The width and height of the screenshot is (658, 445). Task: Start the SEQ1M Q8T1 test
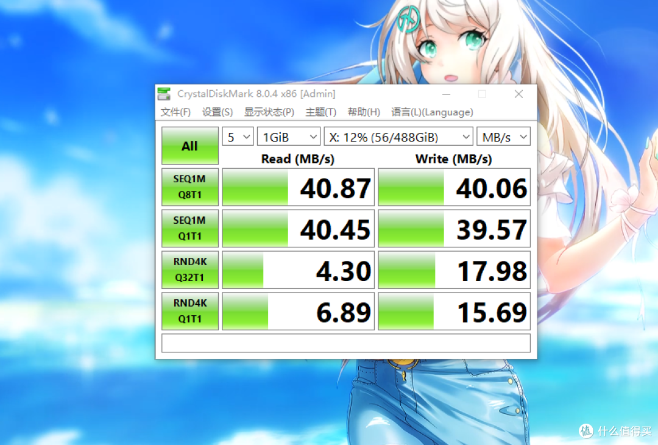tap(189, 187)
